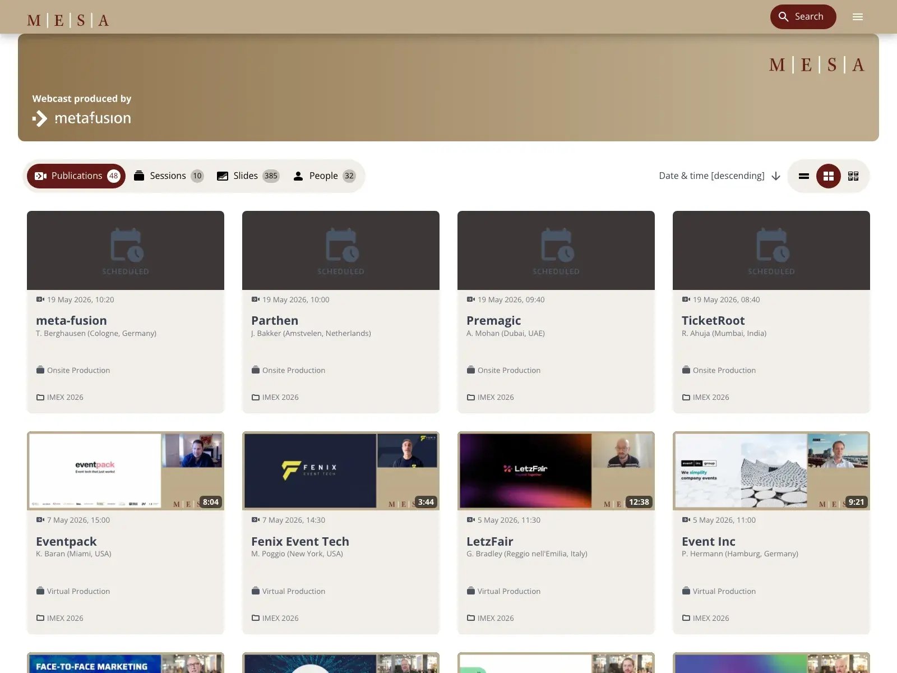Click video icon beside 19 May 2026, 10:20
The height and width of the screenshot is (673, 897).
click(x=40, y=299)
